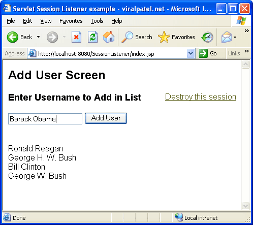The width and height of the screenshot is (253, 225).
Task: Follow the Destroy this session link
Action: 201,97
